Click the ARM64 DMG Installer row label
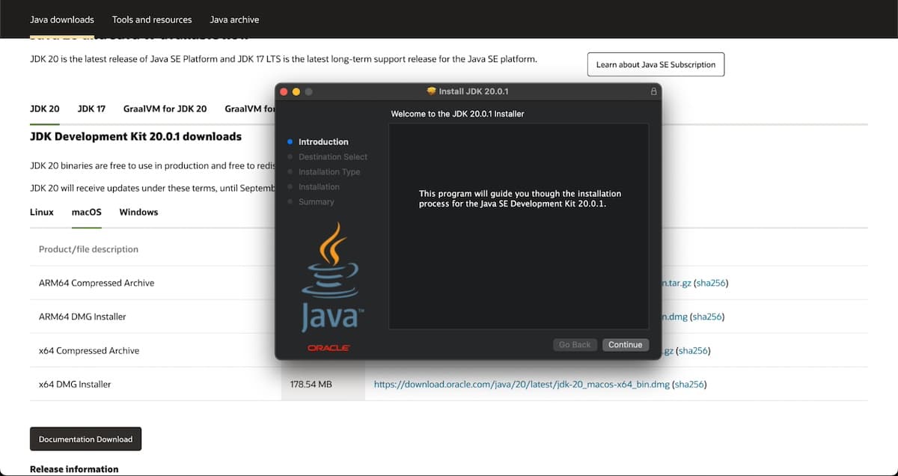Screen dimensions: 898x476 [82, 317]
